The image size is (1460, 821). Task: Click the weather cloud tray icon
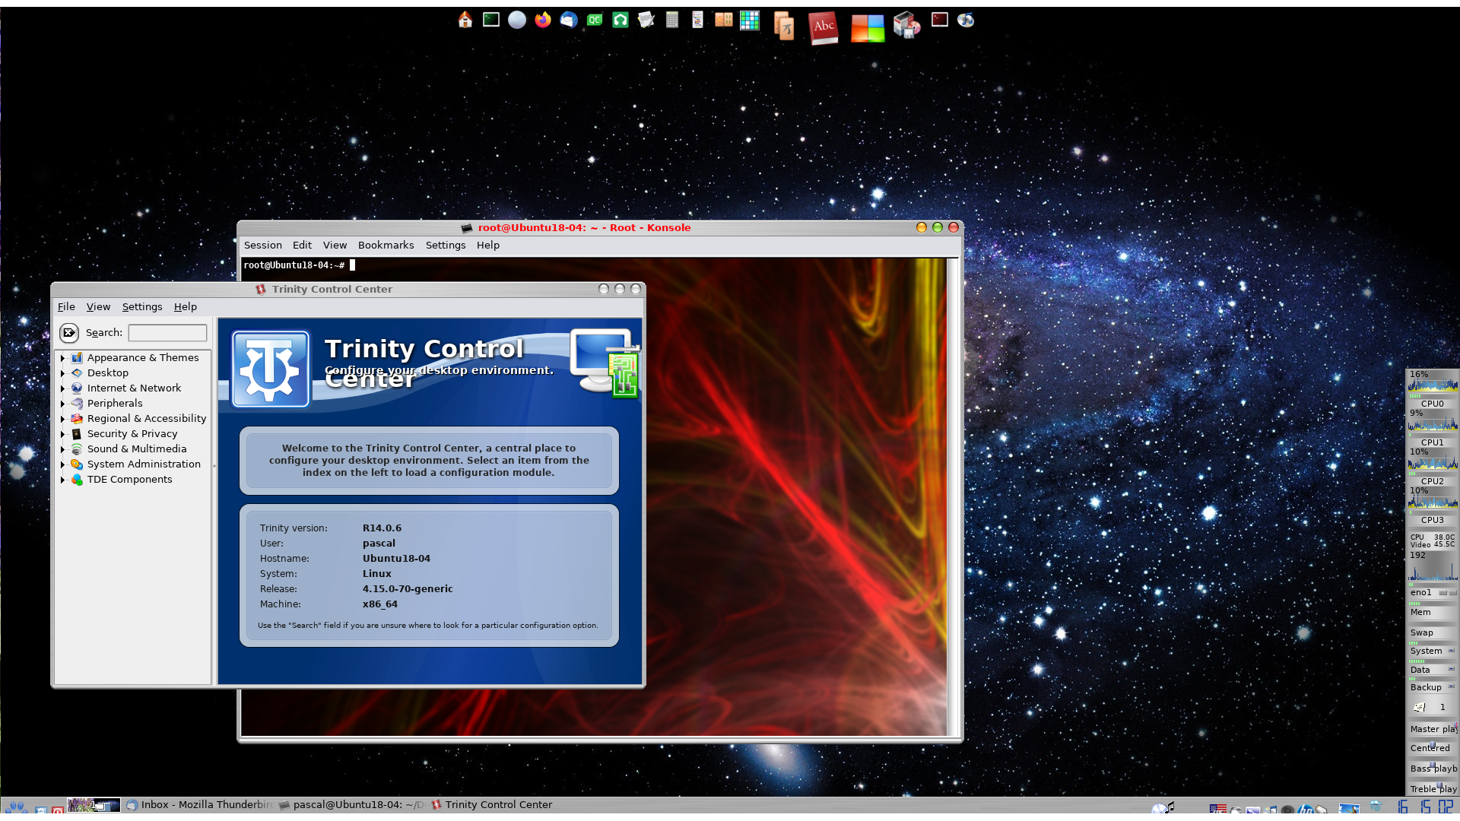1376,806
